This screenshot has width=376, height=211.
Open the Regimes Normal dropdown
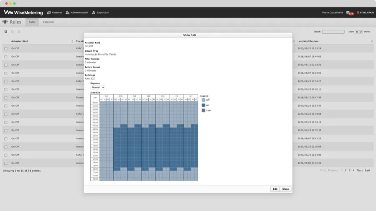[x=98, y=87]
